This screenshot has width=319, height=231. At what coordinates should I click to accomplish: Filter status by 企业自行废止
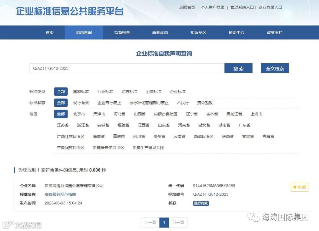109,103
